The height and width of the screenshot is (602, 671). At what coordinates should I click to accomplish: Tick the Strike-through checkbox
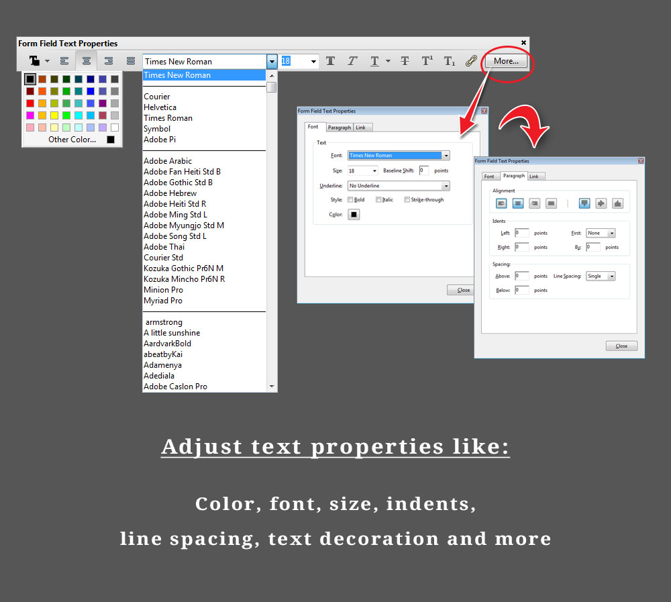407,200
